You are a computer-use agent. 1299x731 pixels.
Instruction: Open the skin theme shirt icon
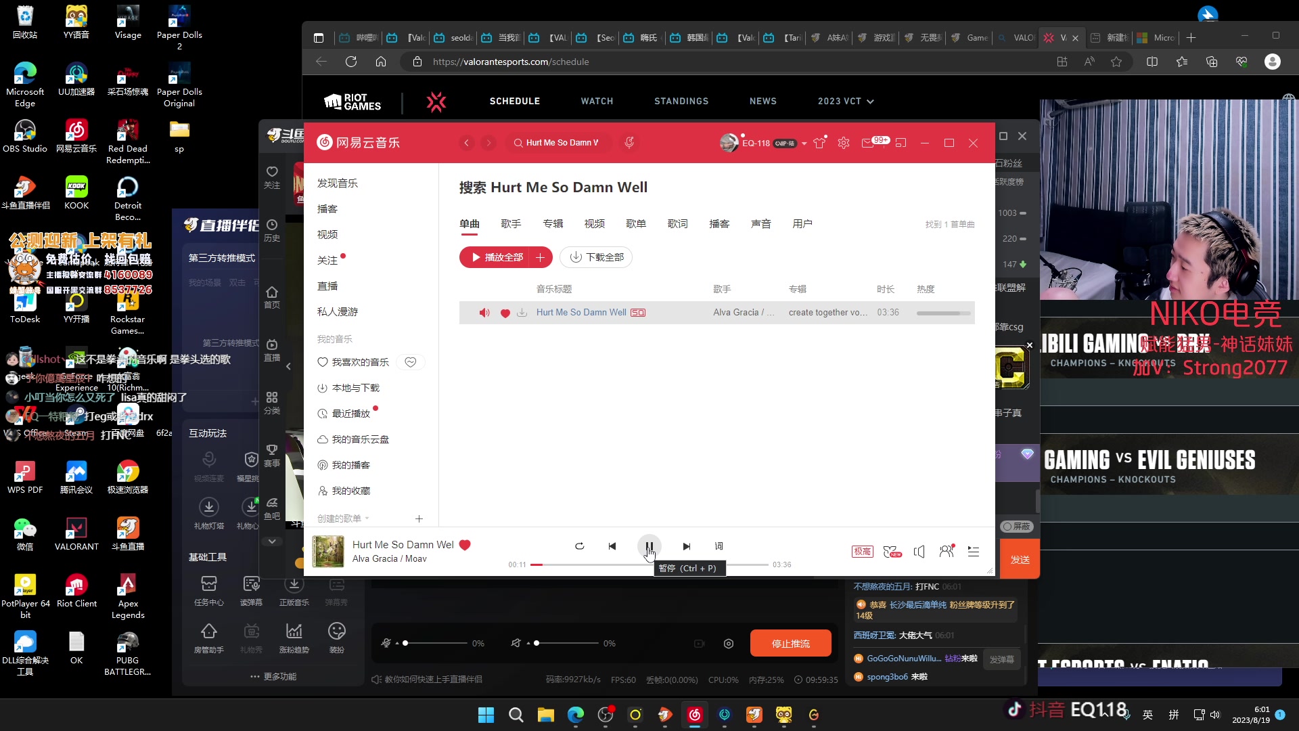tap(820, 143)
